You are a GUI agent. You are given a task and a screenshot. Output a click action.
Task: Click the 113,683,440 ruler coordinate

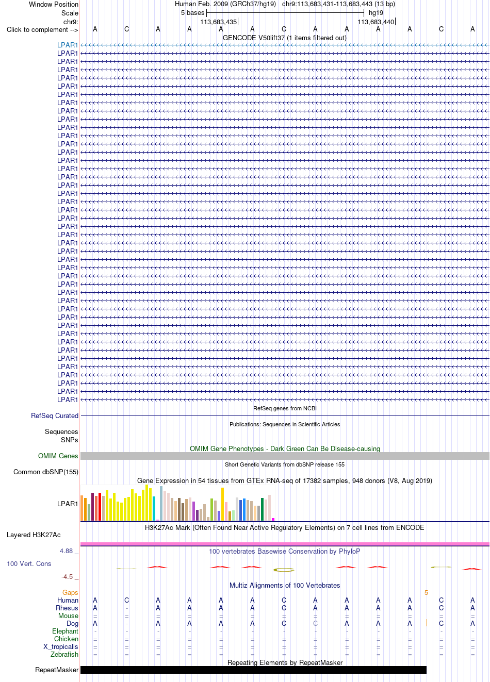point(376,22)
